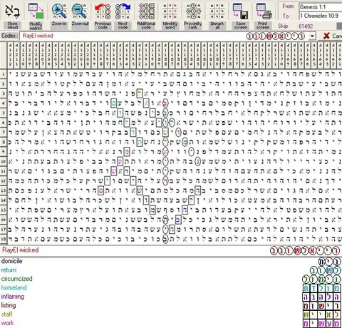The height and width of the screenshot is (328, 342).
Task: Select the inflaming term in list
Action: click(13, 297)
